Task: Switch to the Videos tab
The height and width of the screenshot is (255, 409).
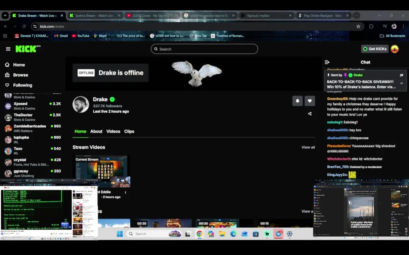Action: [x=113, y=131]
